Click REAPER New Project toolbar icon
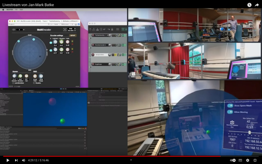The image size is (262, 164). pyautogui.click(x=90, y=29)
